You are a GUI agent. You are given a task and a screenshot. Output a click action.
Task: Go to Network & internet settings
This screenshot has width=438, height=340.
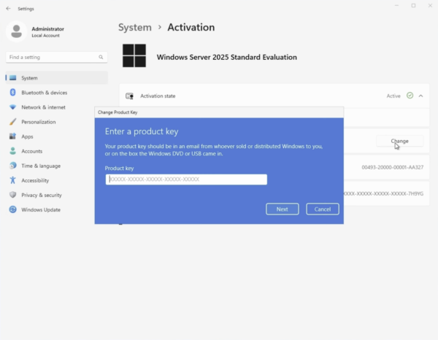[x=56, y=107]
